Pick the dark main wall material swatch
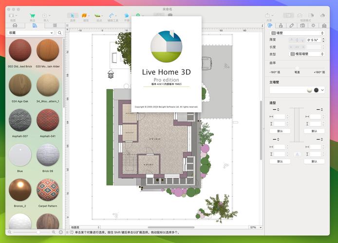338x243 pixels. (316, 90)
